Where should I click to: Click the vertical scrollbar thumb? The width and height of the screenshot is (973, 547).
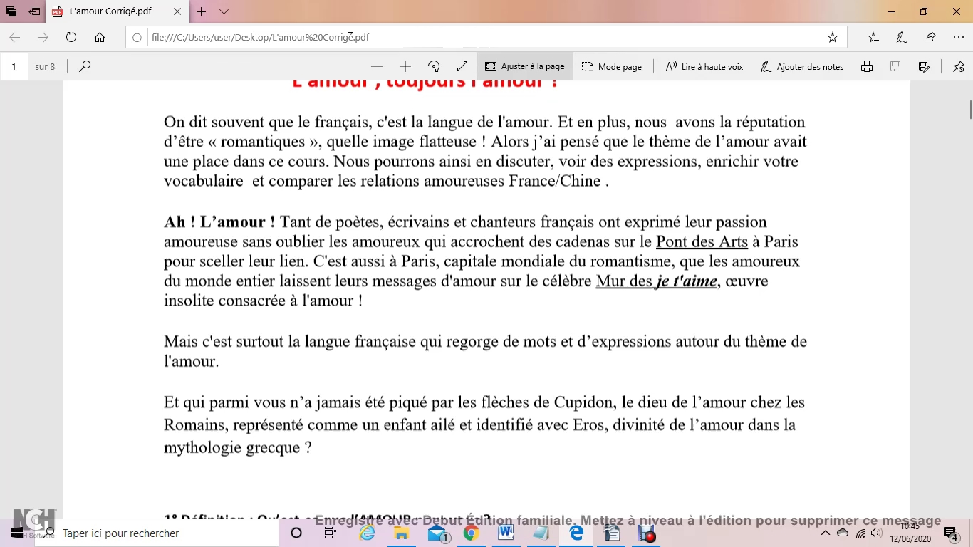tap(969, 110)
